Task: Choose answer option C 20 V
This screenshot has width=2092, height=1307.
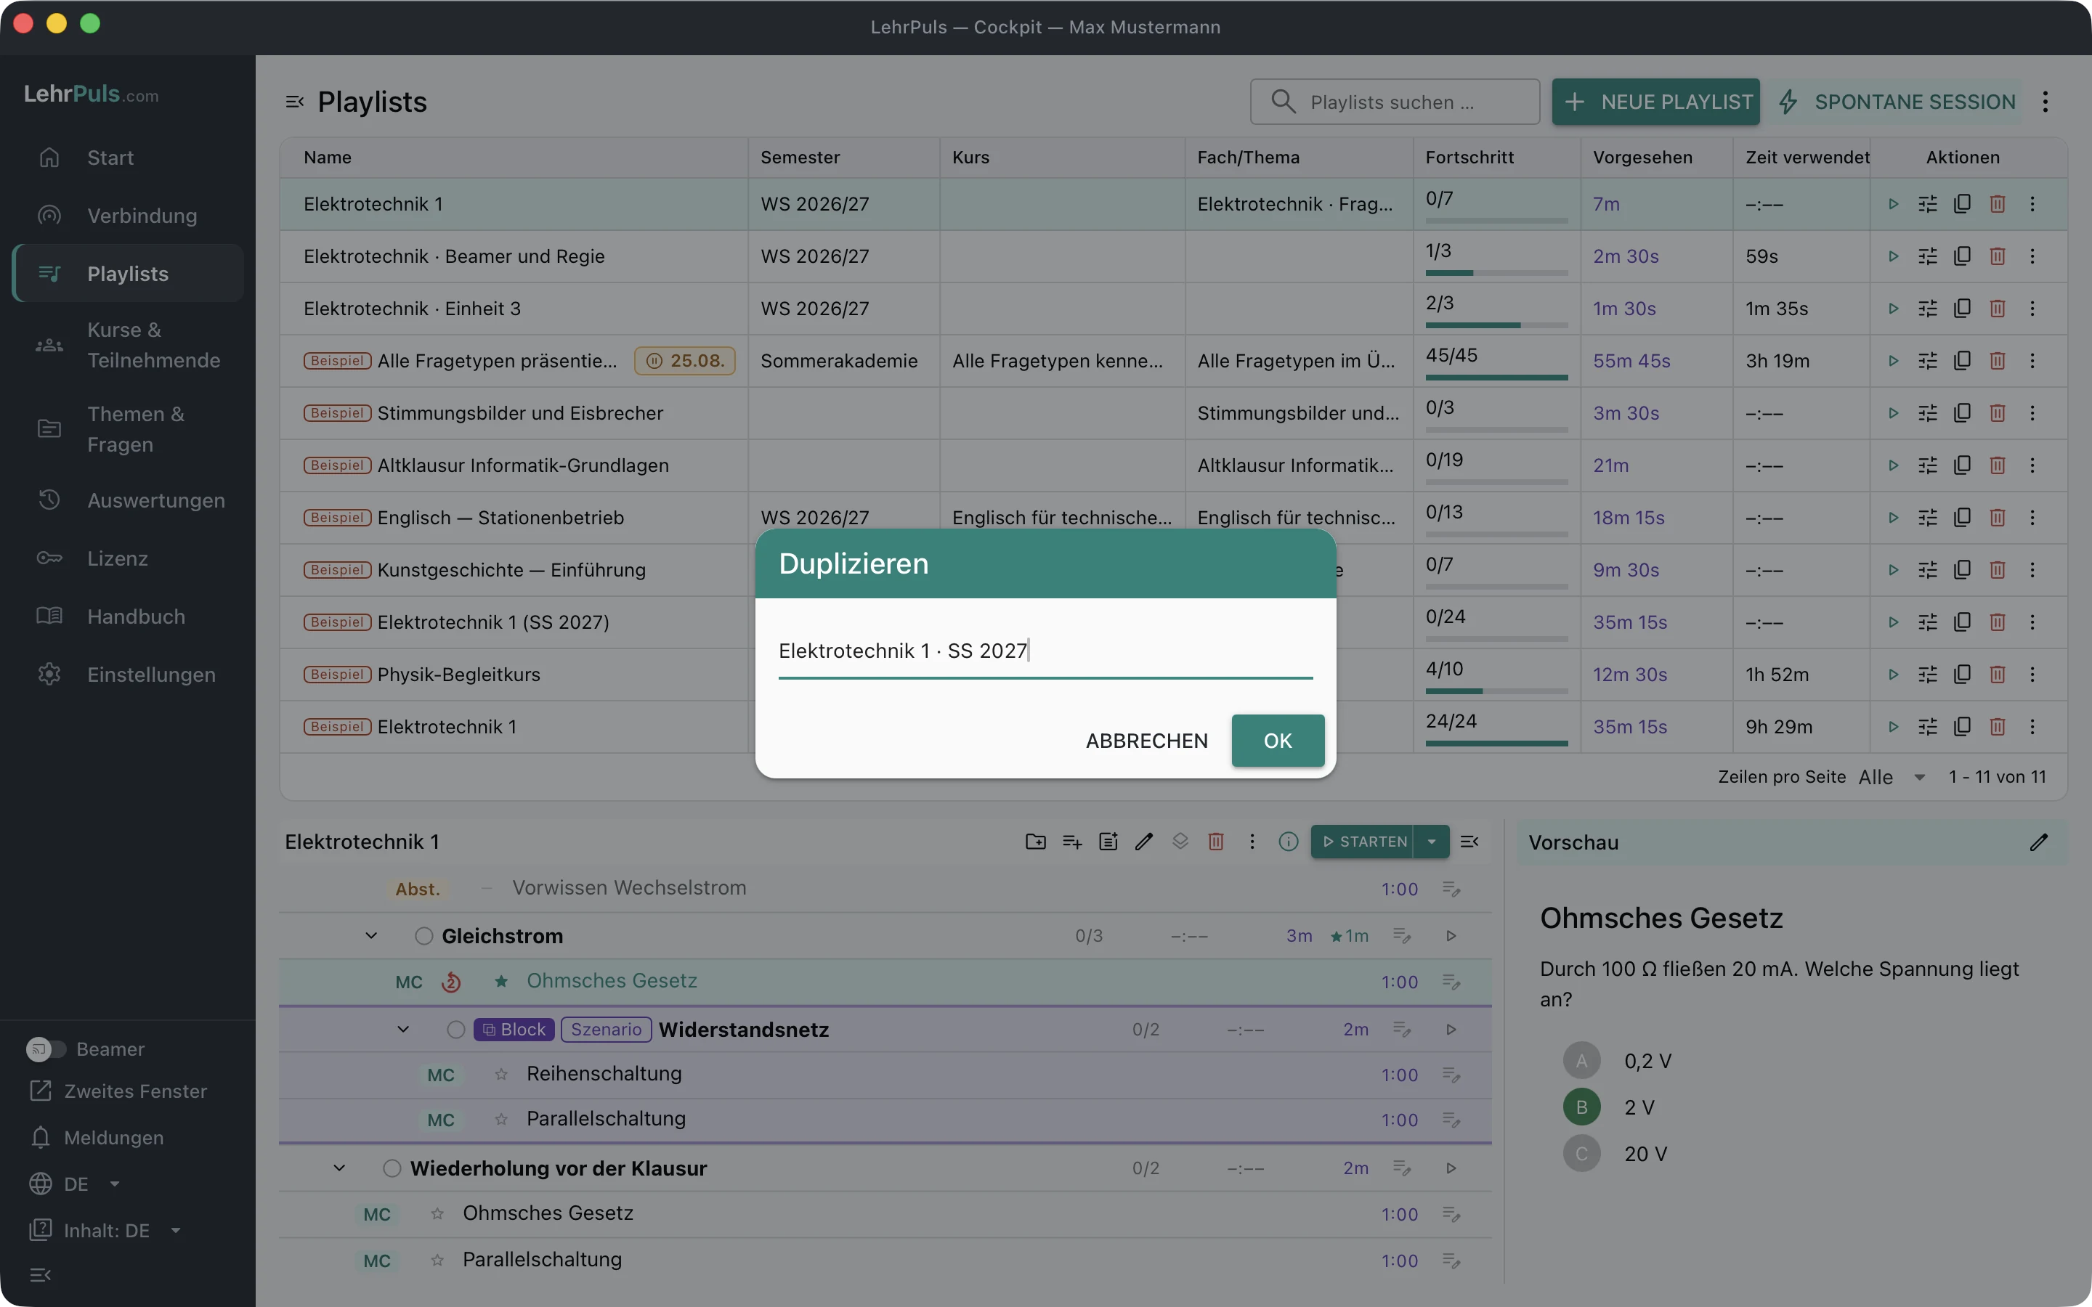Action: click(x=1581, y=1153)
